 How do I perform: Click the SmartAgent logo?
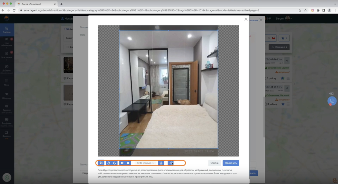7,18
